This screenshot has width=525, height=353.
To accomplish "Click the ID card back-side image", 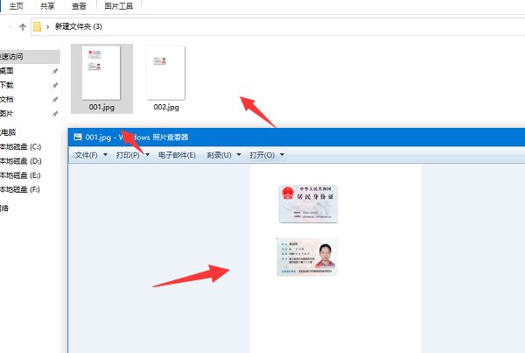I will pyautogui.click(x=308, y=204).
